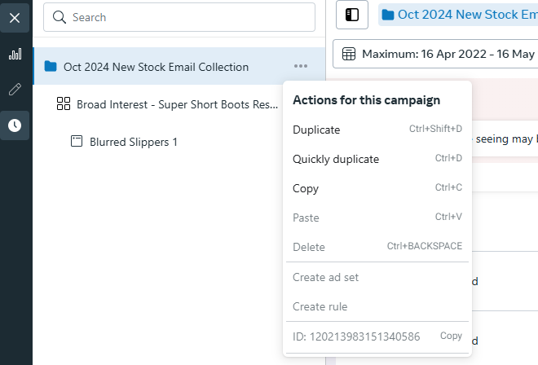
Task: Click the ad set grid icon
Action: pyautogui.click(x=64, y=104)
